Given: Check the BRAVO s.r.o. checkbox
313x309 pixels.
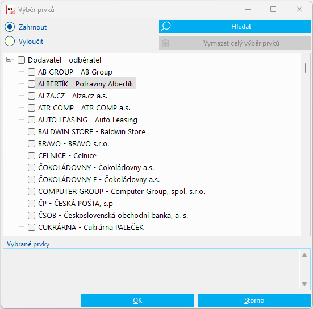Looking at the screenshot, I should tap(31, 143).
